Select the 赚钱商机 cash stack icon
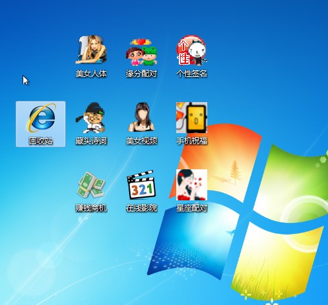Image resolution: width=328 pixels, height=305 pixels. click(91, 185)
